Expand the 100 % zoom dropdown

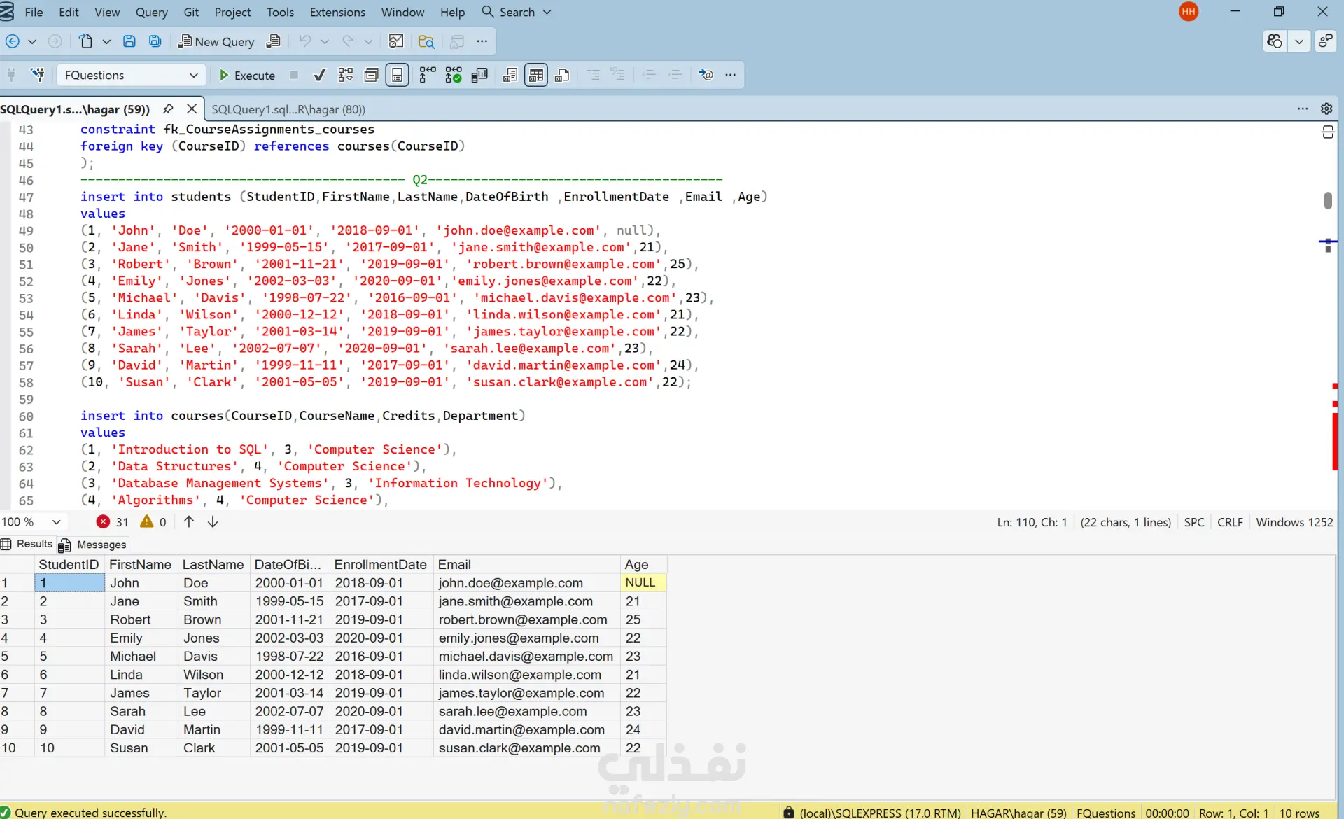point(57,522)
